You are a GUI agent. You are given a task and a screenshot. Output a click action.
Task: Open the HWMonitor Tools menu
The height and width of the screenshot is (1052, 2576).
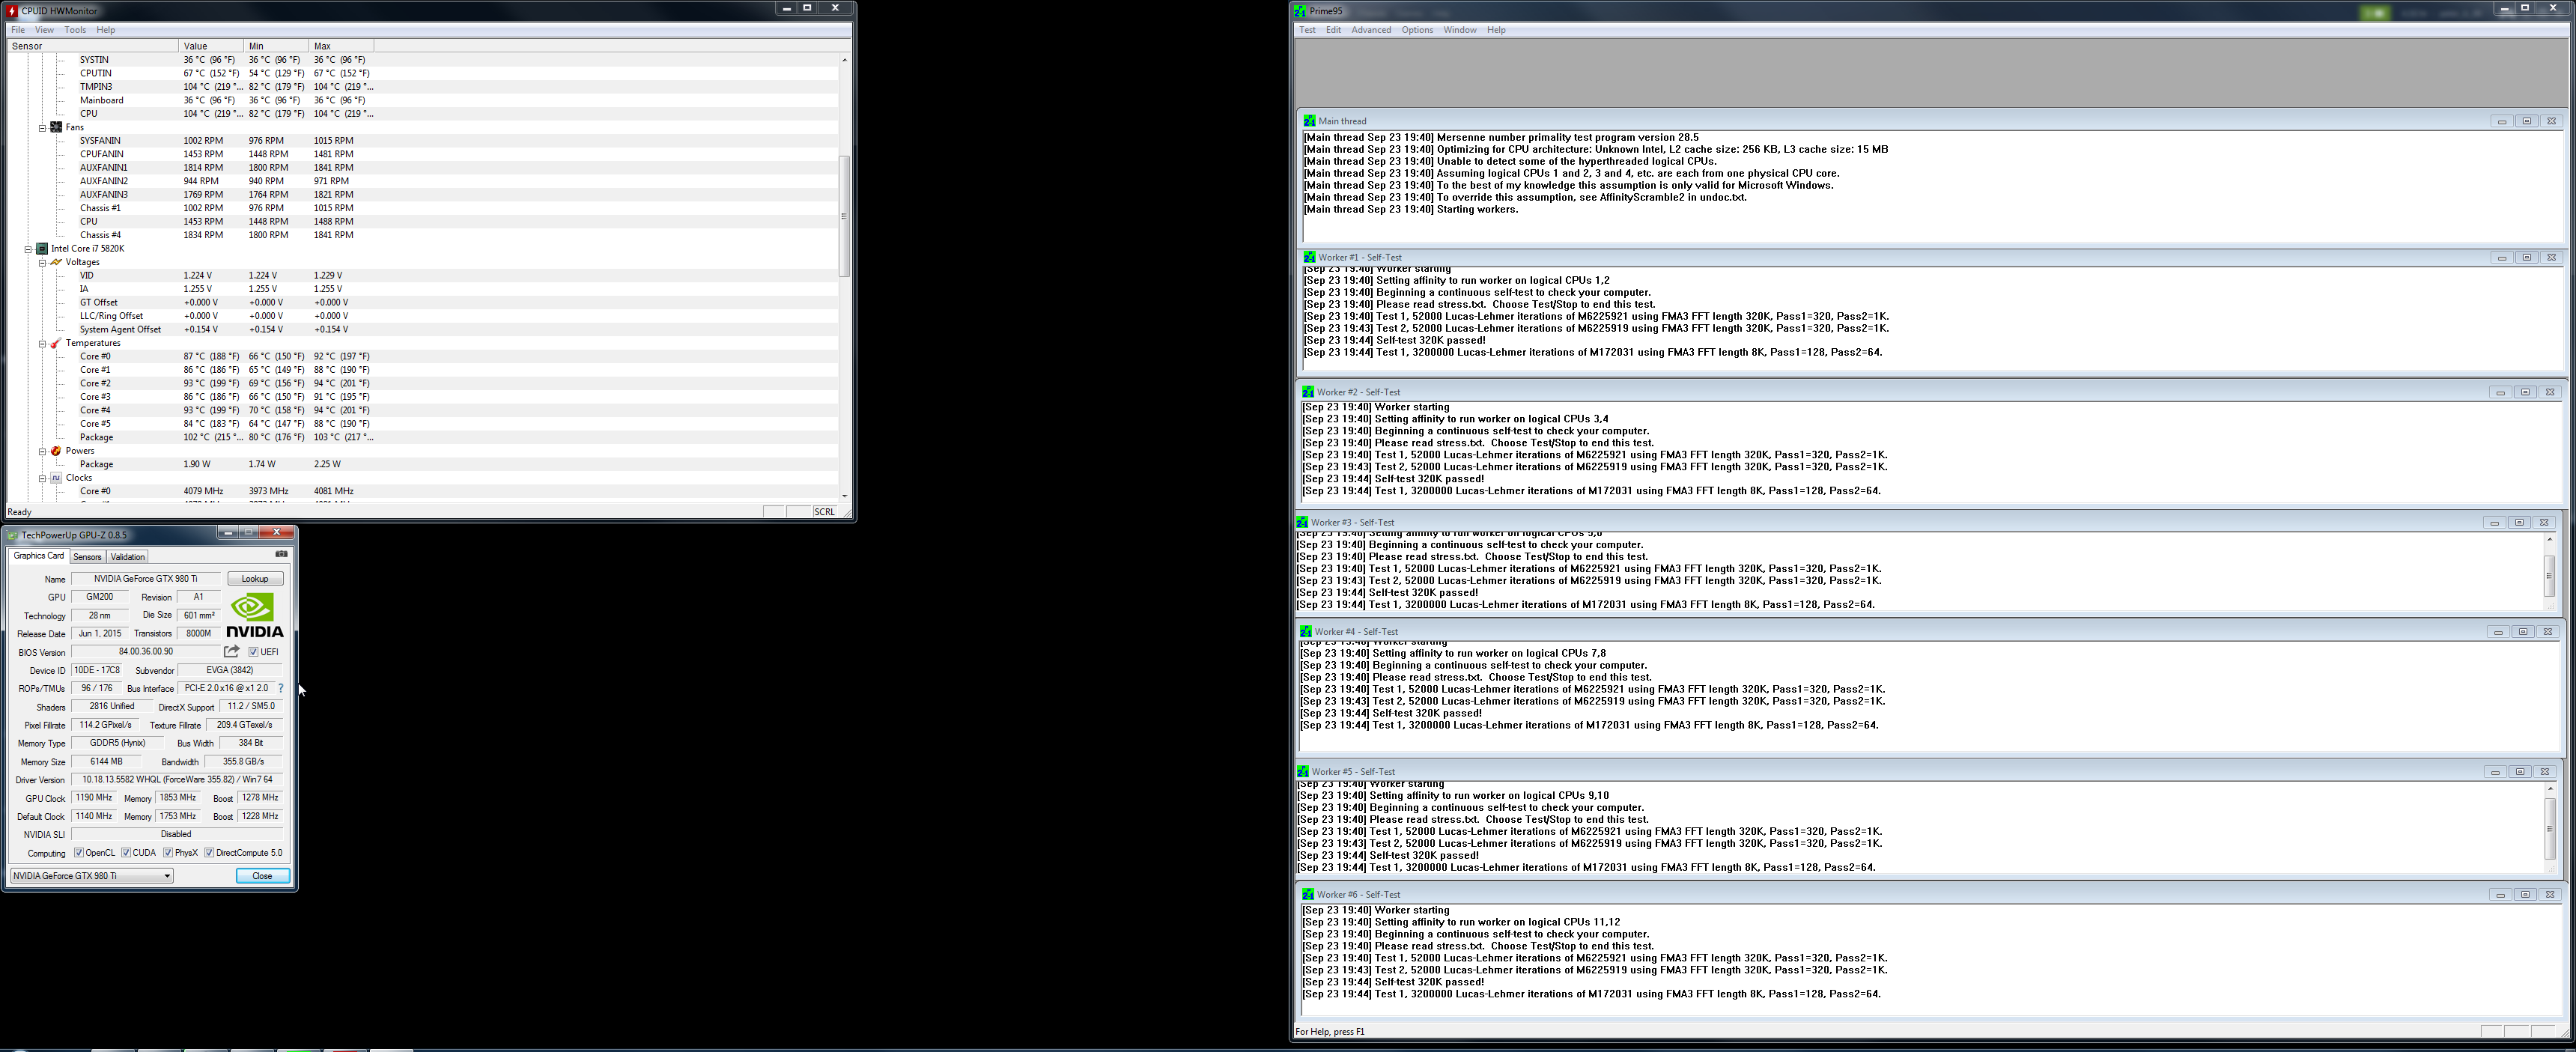point(75,30)
